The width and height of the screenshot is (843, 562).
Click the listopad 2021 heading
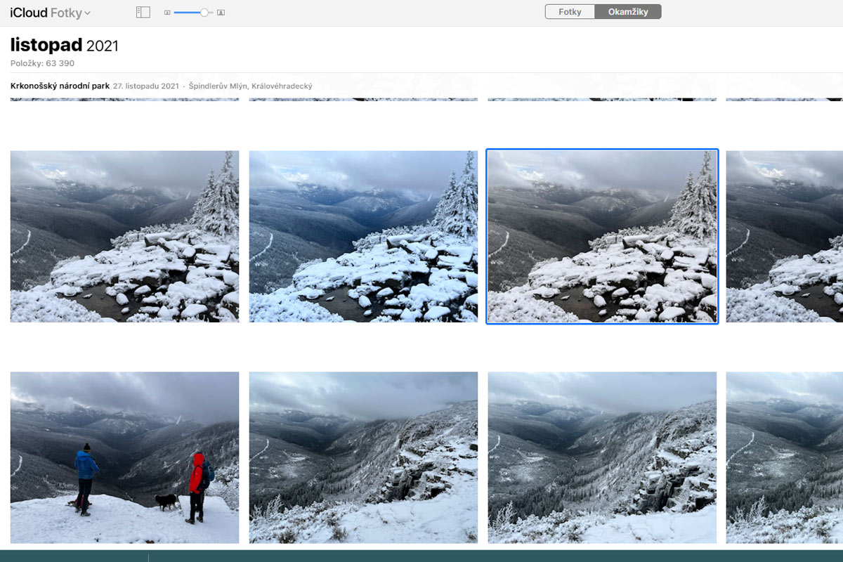click(65, 46)
